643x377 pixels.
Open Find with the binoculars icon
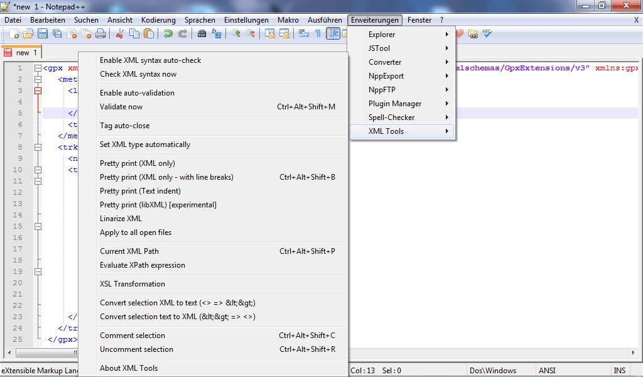[x=202, y=33]
